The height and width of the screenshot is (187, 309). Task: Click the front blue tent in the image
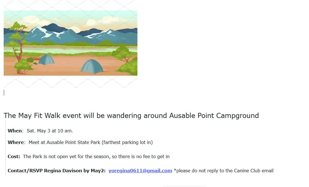pos(92,66)
